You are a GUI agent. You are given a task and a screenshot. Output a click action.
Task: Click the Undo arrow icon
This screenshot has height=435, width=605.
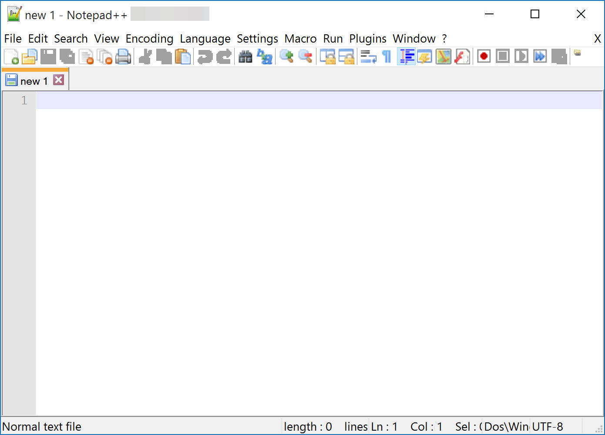(205, 56)
